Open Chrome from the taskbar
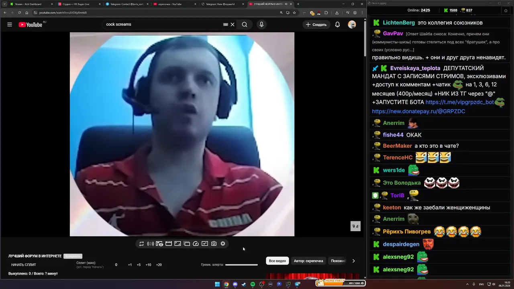Viewport: 514px width, 289px height. click(x=226, y=284)
